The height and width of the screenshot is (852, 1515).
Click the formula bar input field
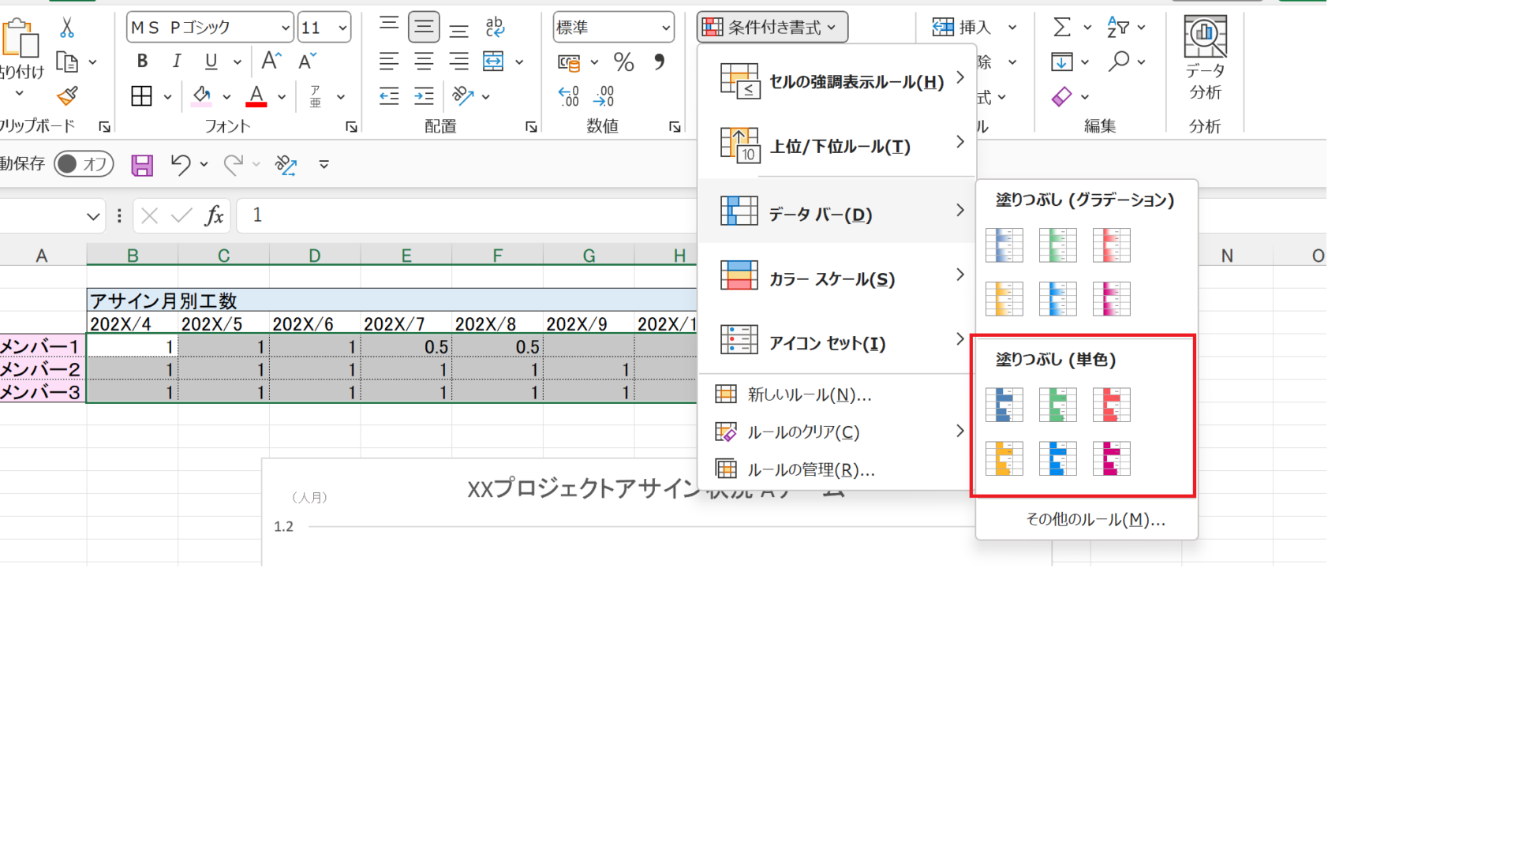tap(473, 215)
